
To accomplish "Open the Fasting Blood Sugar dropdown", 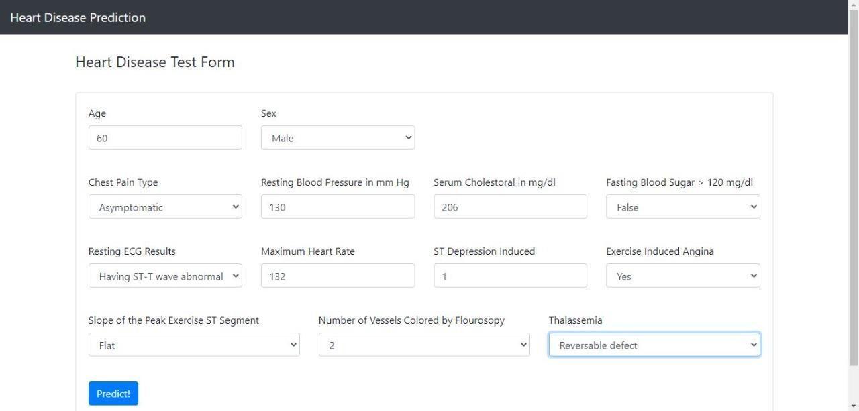I will pyautogui.click(x=683, y=207).
